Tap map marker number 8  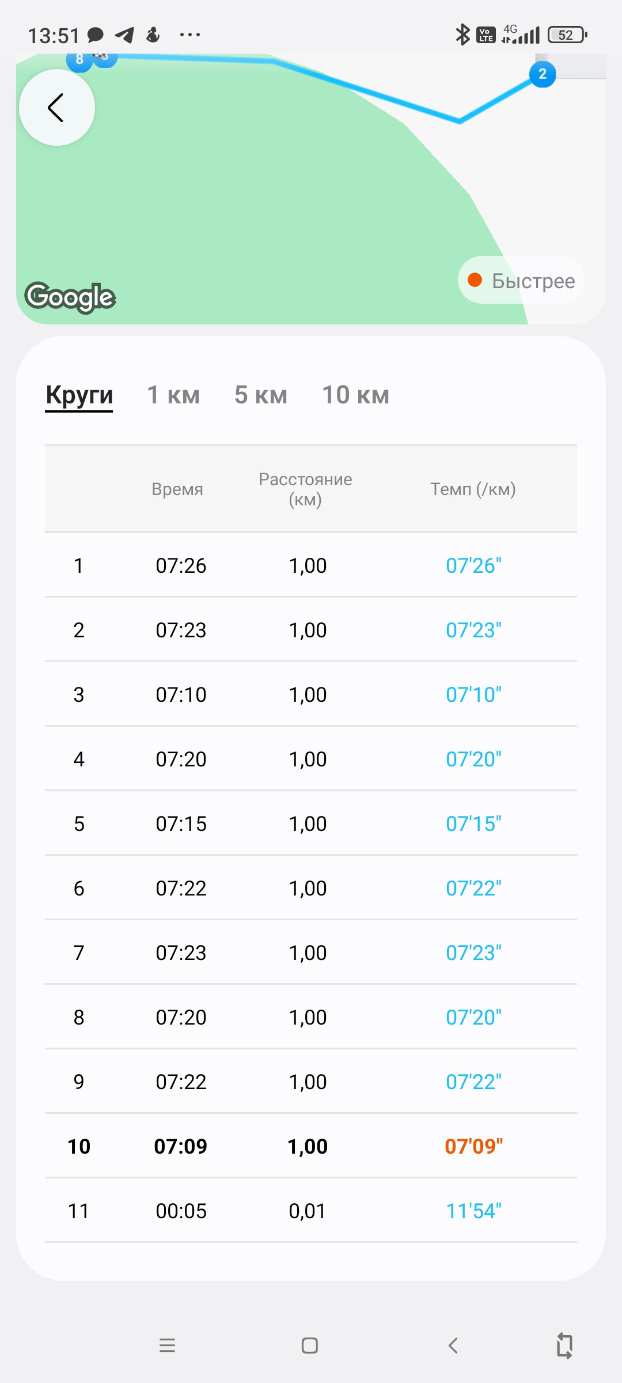coord(79,59)
